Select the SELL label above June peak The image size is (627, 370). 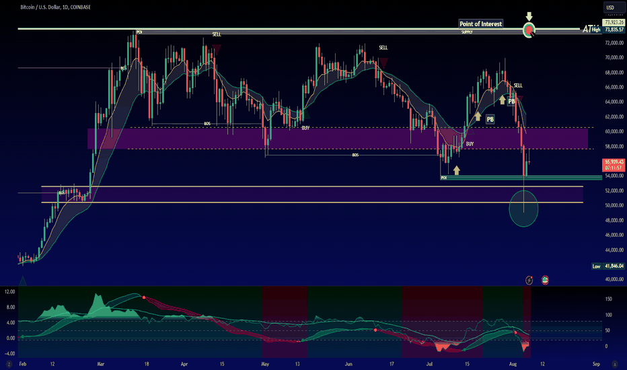[383, 48]
